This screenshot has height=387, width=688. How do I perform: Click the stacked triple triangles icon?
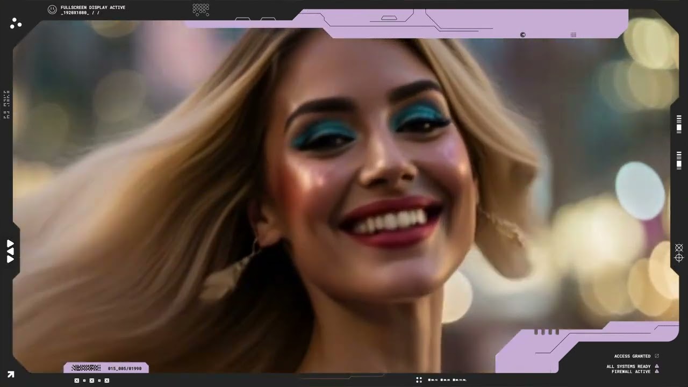(x=10, y=252)
